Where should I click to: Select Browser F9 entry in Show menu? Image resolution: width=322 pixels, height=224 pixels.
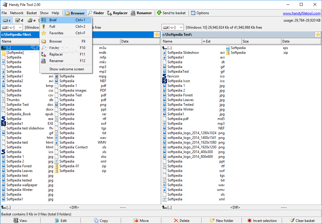point(66,41)
